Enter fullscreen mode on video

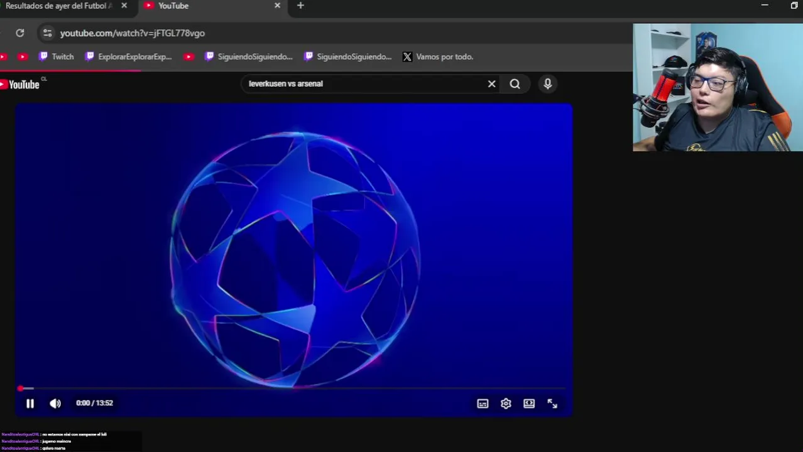coord(552,404)
